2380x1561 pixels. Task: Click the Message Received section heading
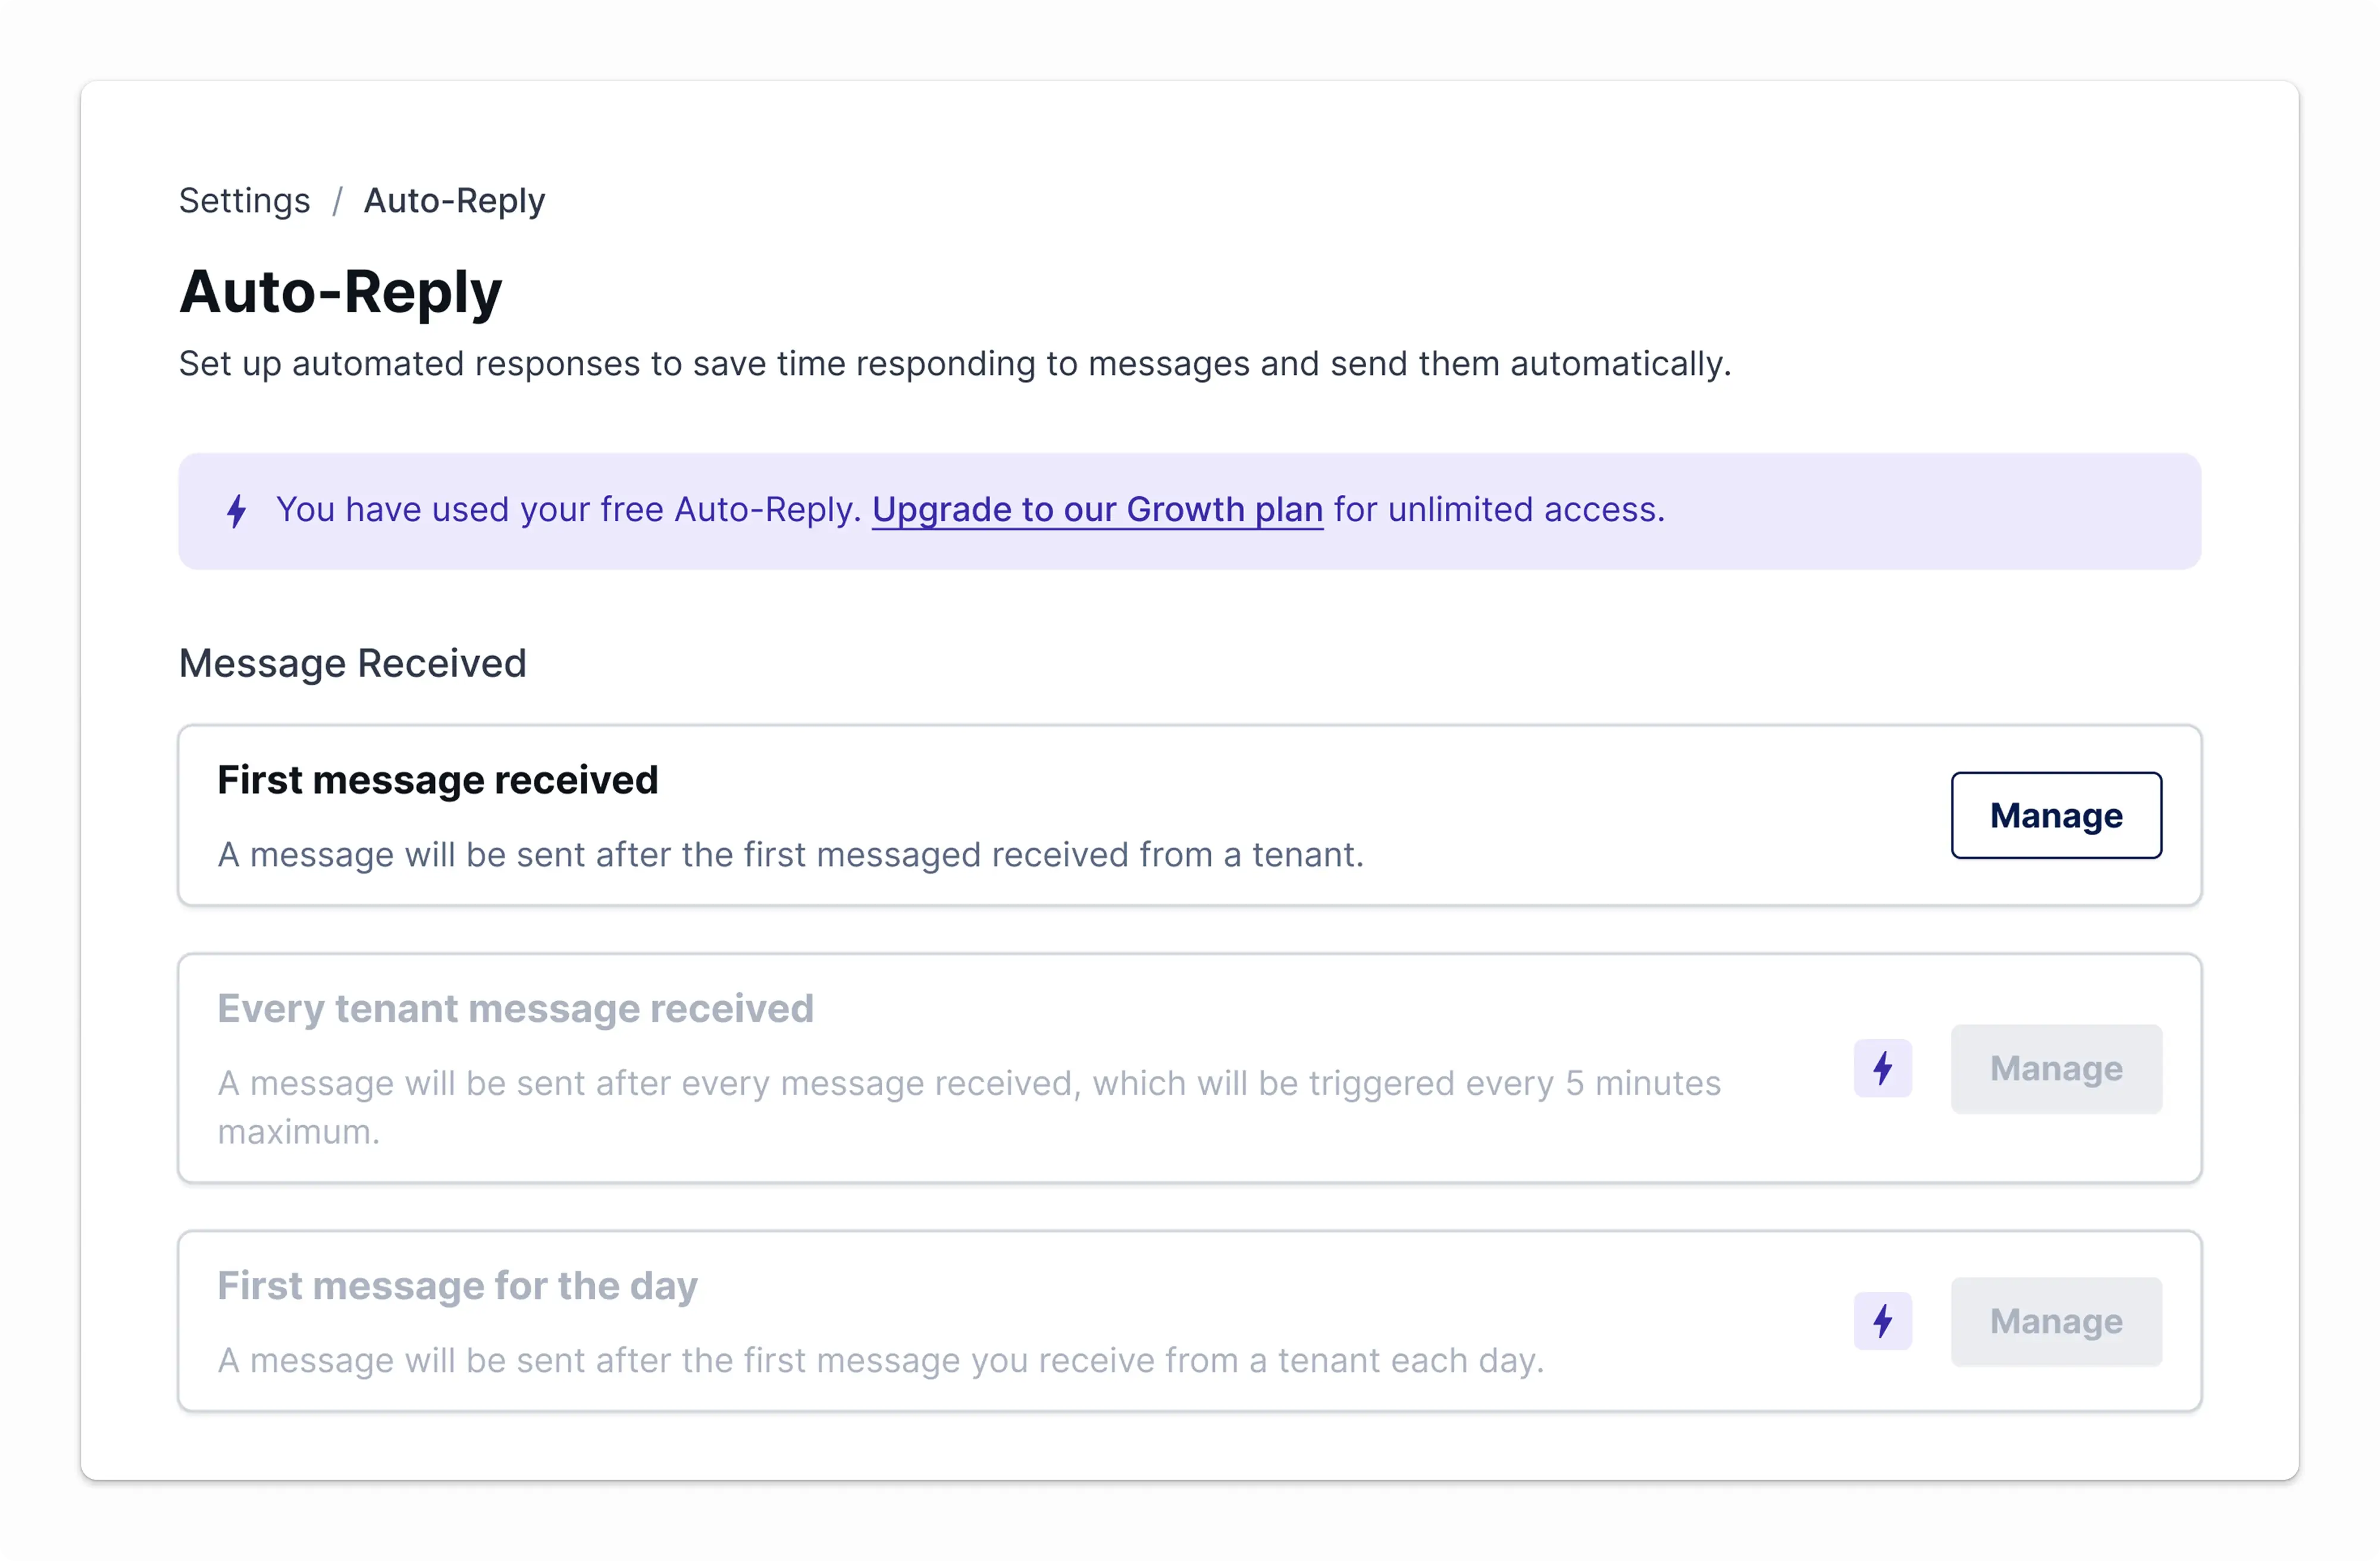click(x=352, y=663)
